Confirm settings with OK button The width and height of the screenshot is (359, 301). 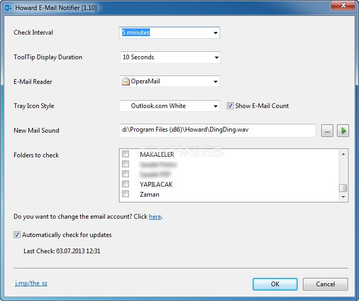click(x=275, y=284)
